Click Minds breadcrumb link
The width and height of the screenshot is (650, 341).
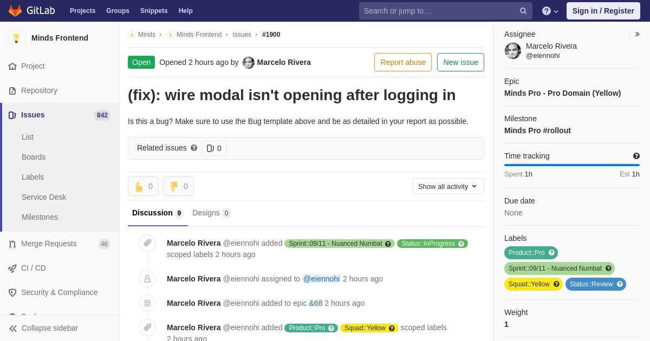[x=147, y=35]
